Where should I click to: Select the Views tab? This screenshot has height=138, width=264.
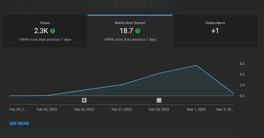coord(45,31)
